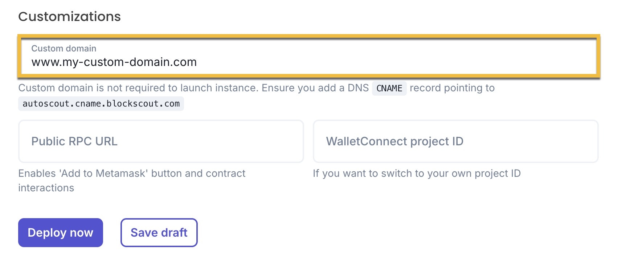Image resolution: width=638 pixels, height=258 pixels.
Task: Click 'button and contract' in RPC hint
Action: click(198, 174)
